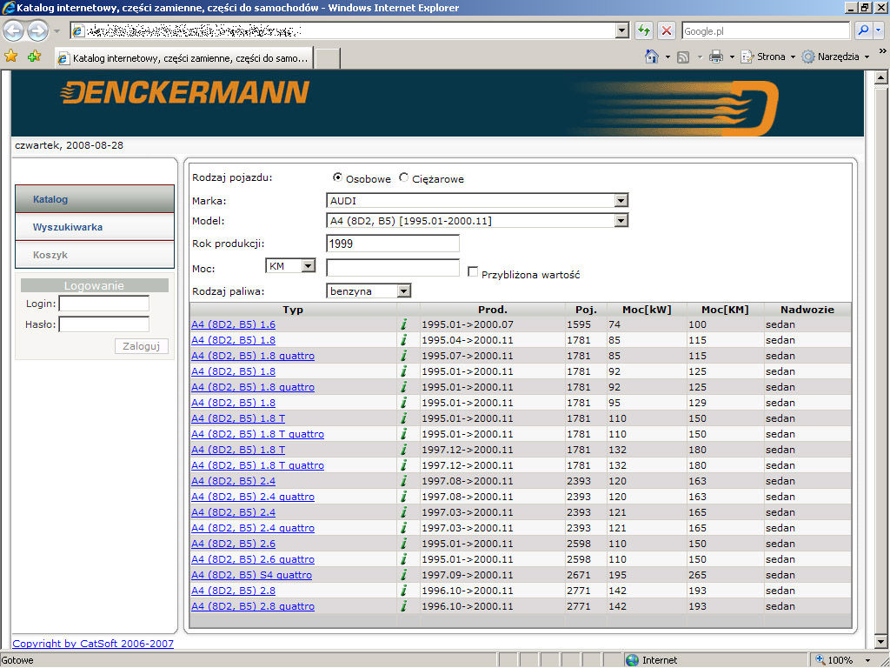Focus the empty Moc value field

pos(393,268)
